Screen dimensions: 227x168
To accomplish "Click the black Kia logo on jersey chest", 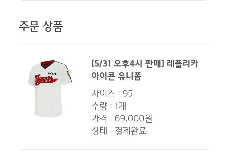I will tap(52, 73).
